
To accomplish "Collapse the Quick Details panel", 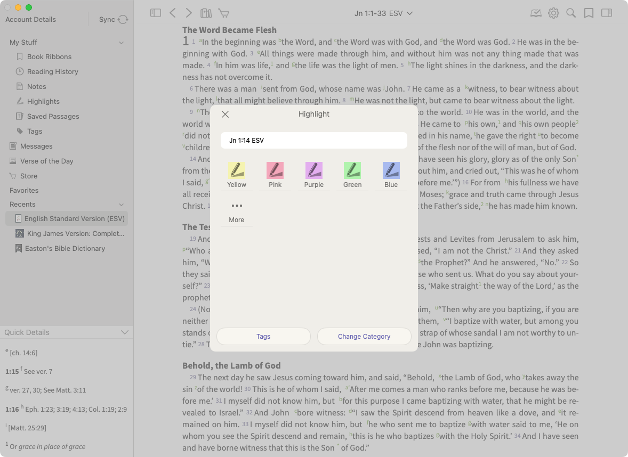I will (125, 332).
